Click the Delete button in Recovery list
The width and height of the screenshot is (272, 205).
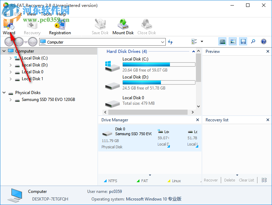point(229,180)
